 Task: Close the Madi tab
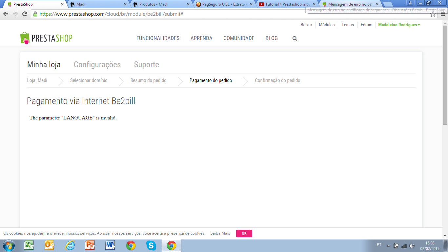(x=125, y=4)
